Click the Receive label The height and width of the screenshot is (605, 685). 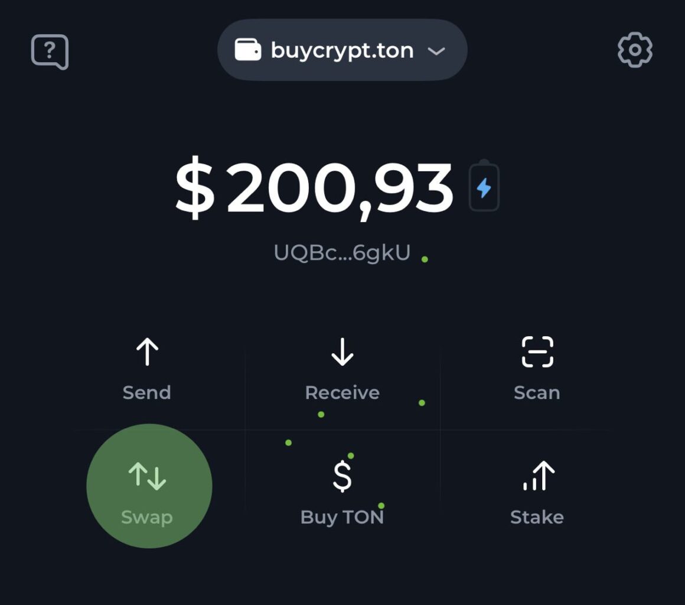point(342,393)
